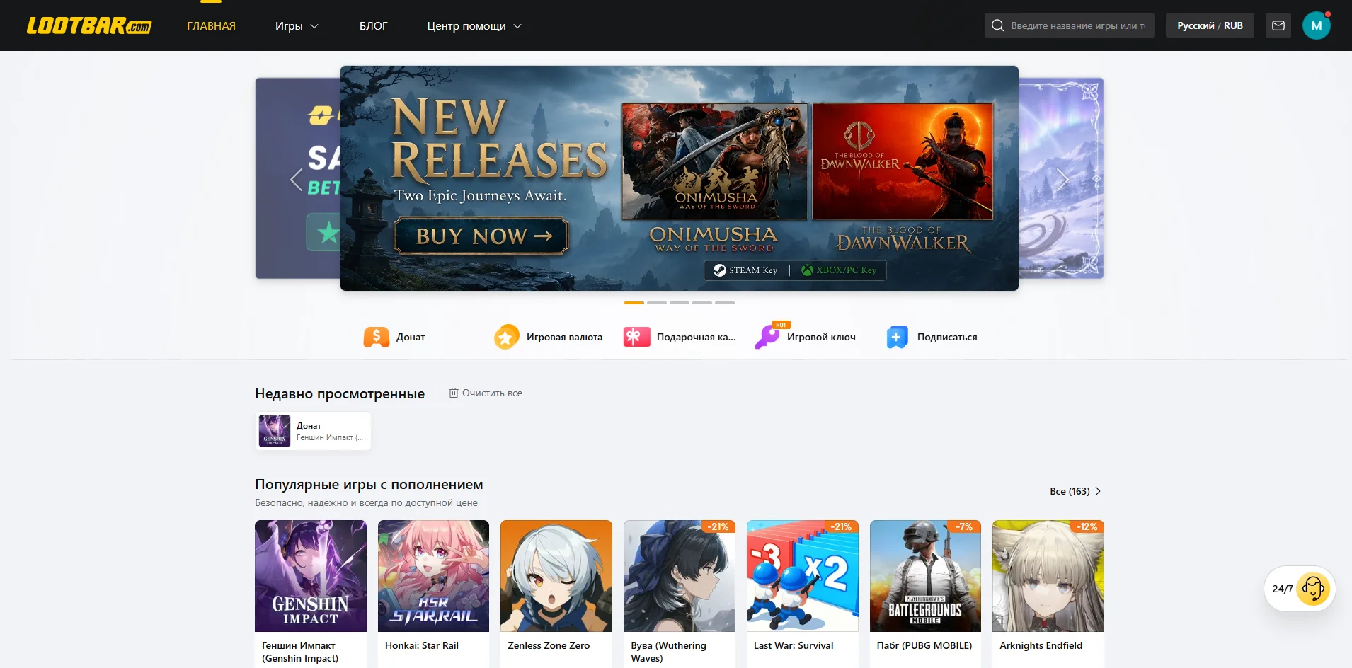
Task: Open the Honkai: Star Rail card image
Action: pyautogui.click(x=433, y=576)
